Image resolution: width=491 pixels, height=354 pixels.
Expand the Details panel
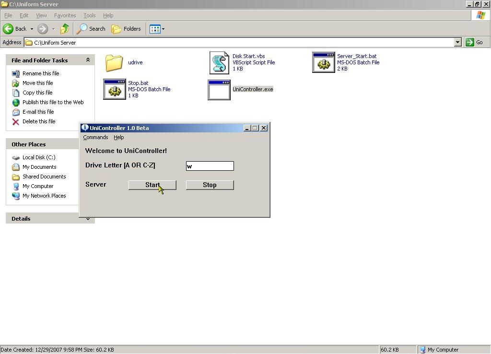(x=88, y=219)
